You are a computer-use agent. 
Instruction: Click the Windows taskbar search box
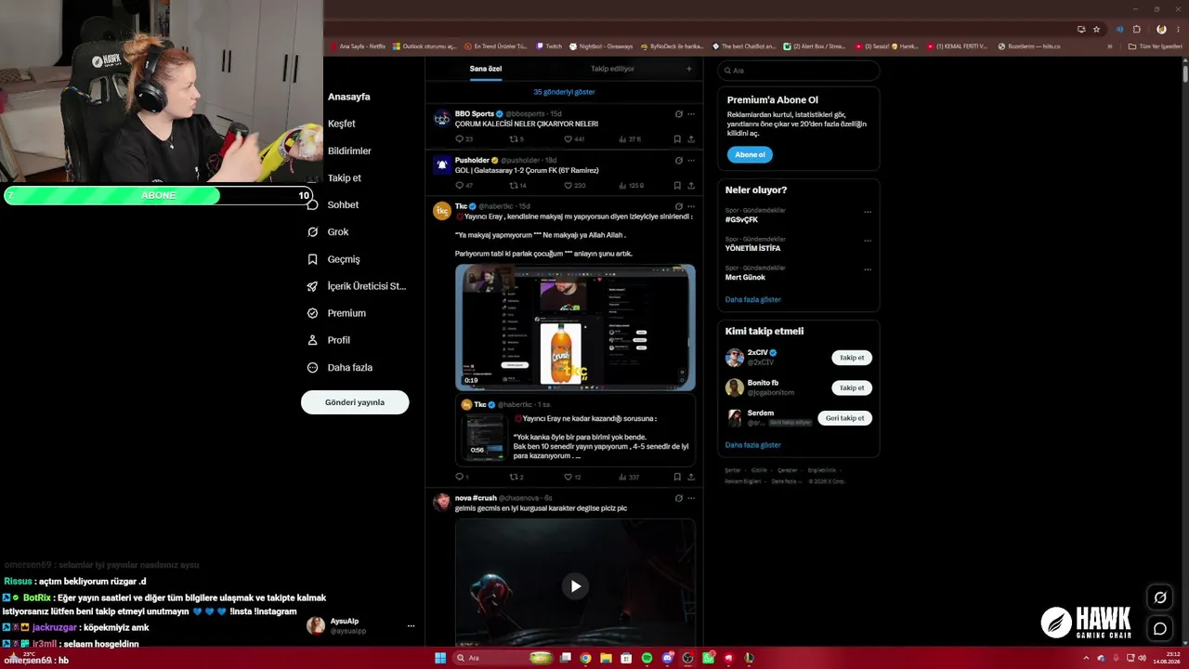(503, 658)
